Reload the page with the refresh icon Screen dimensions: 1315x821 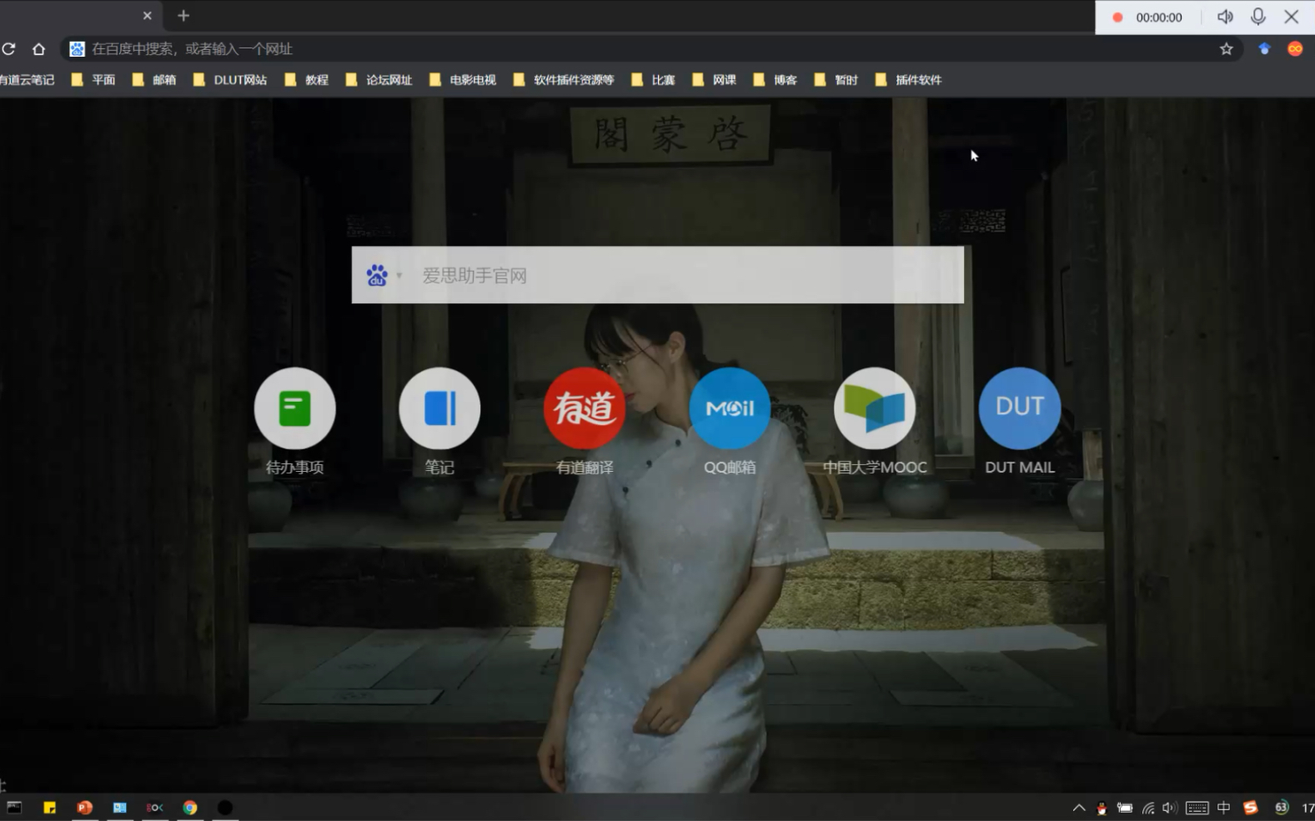(x=8, y=49)
